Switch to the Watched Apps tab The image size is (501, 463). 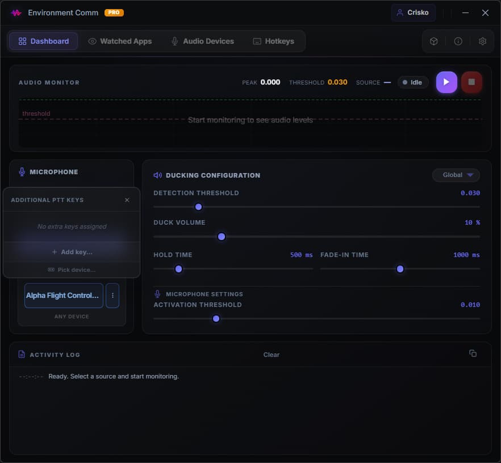(120, 41)
